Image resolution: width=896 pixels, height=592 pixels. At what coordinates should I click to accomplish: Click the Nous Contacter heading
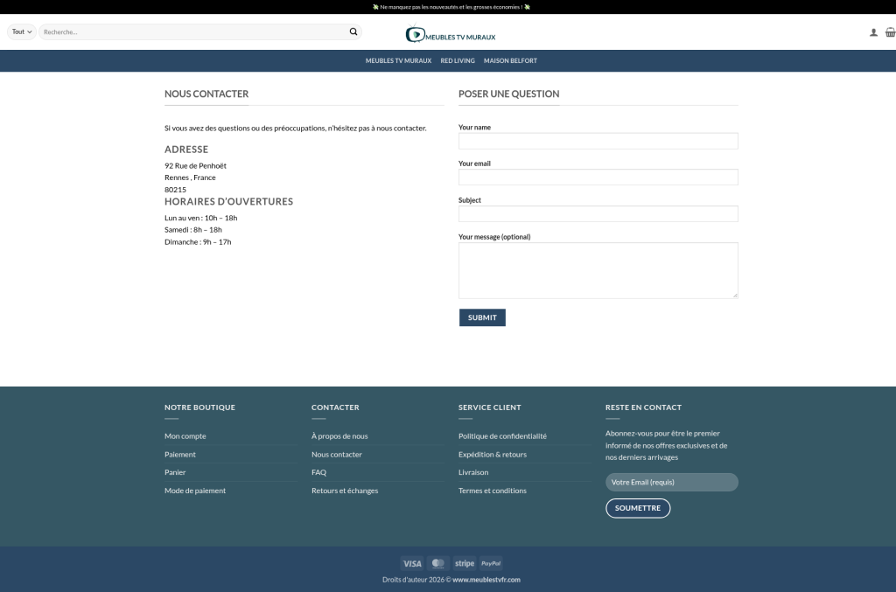point(206,94)
